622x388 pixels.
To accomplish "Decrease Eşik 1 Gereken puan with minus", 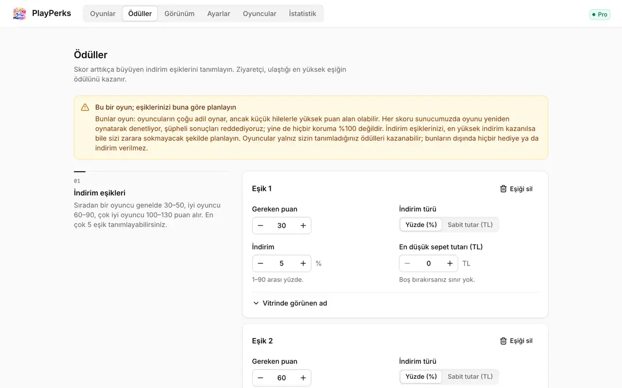I will point(261,226).
